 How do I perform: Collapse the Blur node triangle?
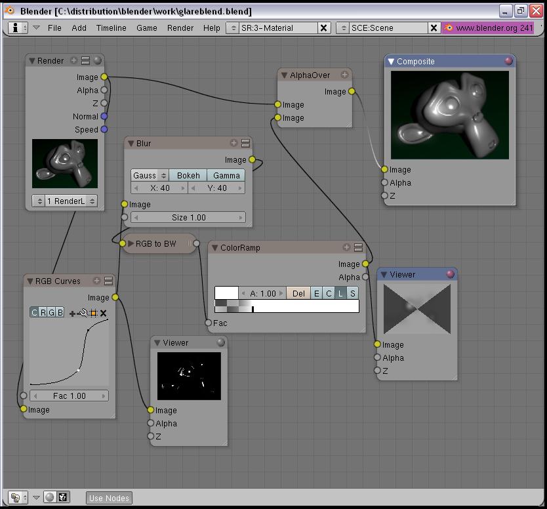(131, 144)
